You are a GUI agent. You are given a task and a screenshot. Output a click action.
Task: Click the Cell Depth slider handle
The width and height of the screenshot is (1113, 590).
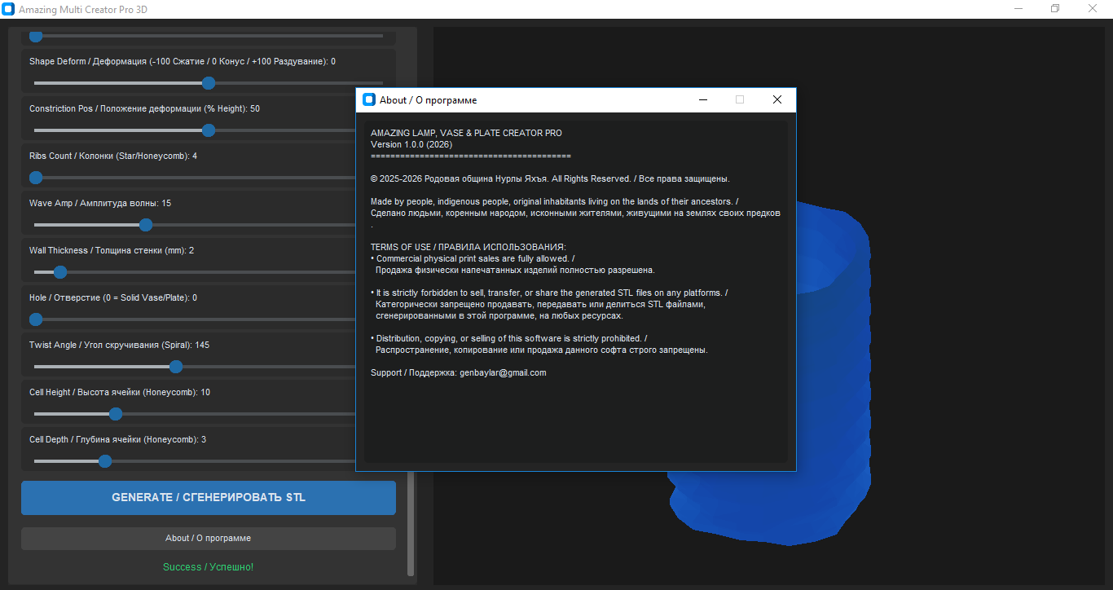104,461
